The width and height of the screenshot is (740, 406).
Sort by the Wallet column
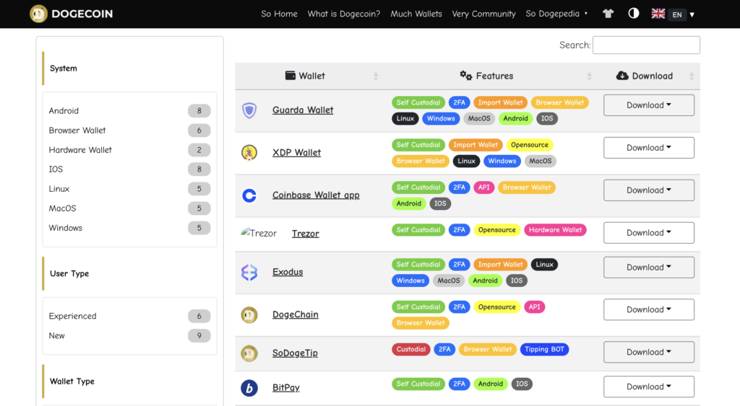(376, 76)
